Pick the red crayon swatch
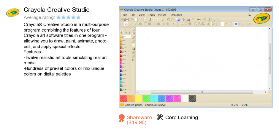 (123, 98)
